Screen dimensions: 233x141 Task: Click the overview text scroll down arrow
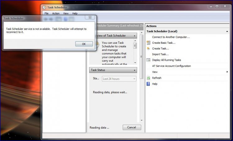click(135, 63)
